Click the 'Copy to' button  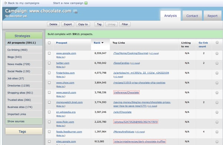[x=83, y=24]
